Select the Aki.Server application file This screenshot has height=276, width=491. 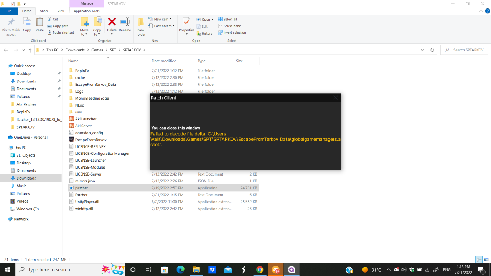click(83, 126)
